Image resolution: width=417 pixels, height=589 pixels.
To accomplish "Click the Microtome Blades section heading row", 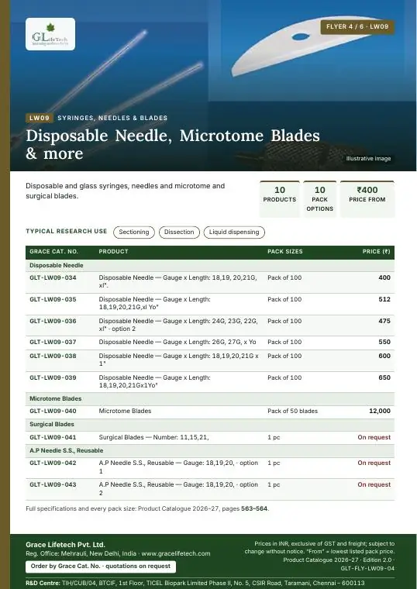I will [210, 399].
